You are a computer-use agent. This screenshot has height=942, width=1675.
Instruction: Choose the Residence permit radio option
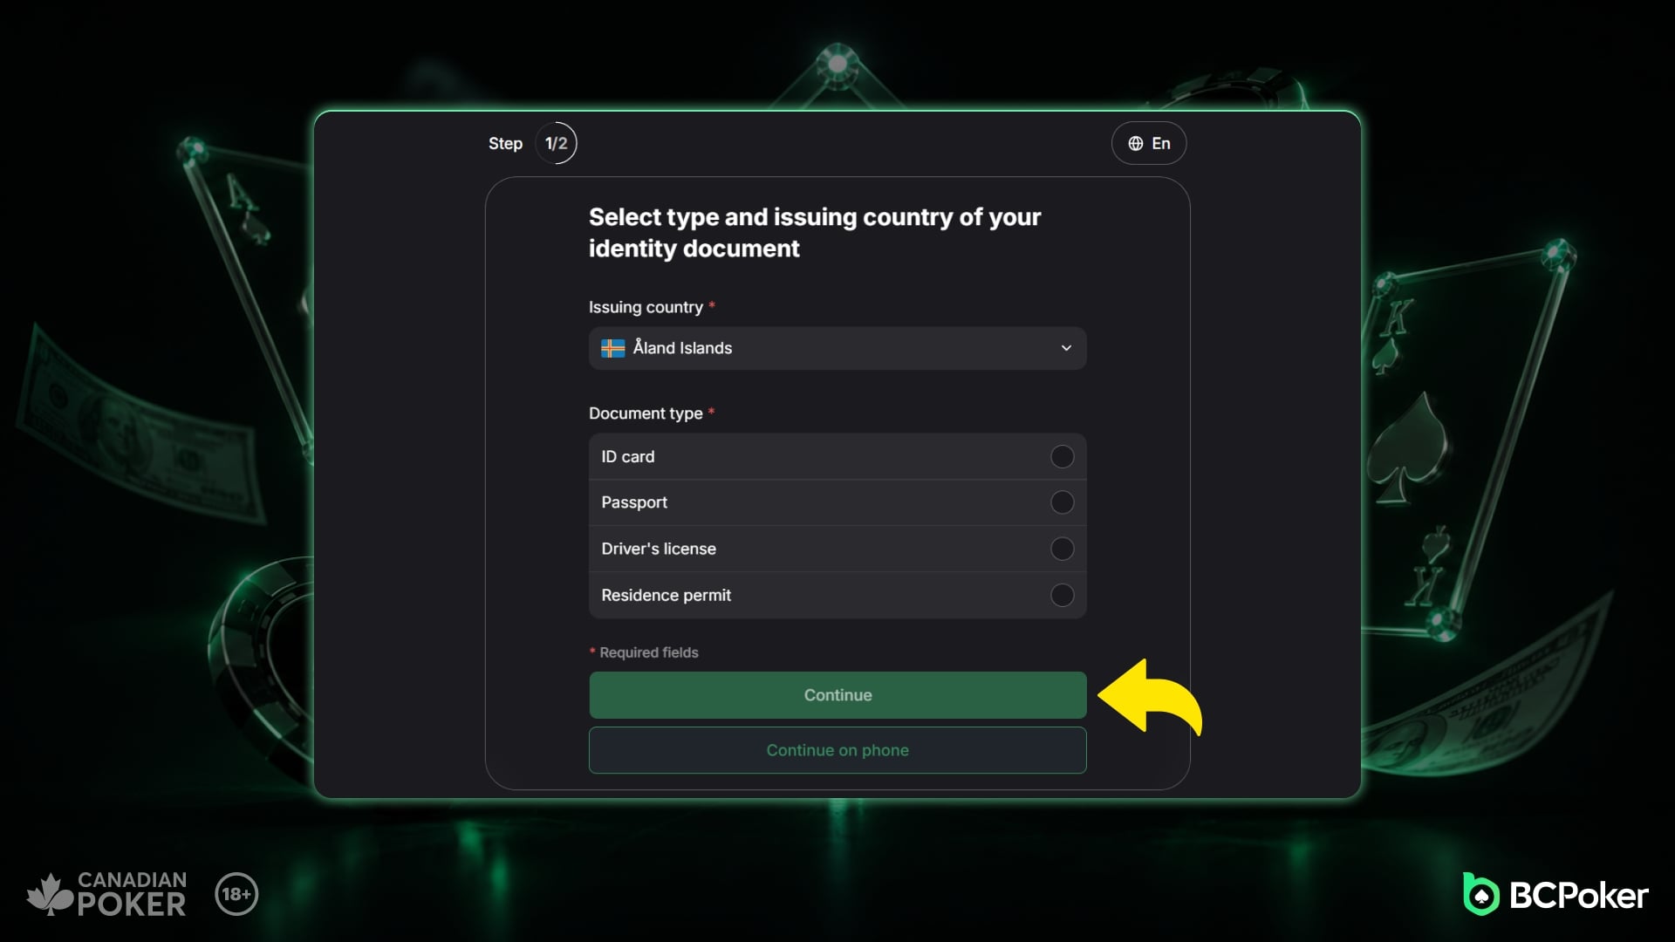1062,595
